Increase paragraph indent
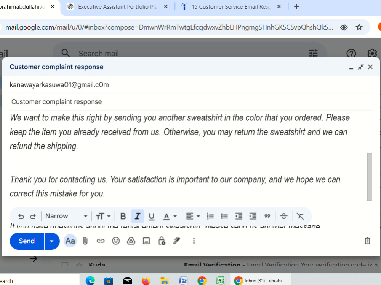The width and height of the screenshot is (381, 285). click(x=253, y=216)
